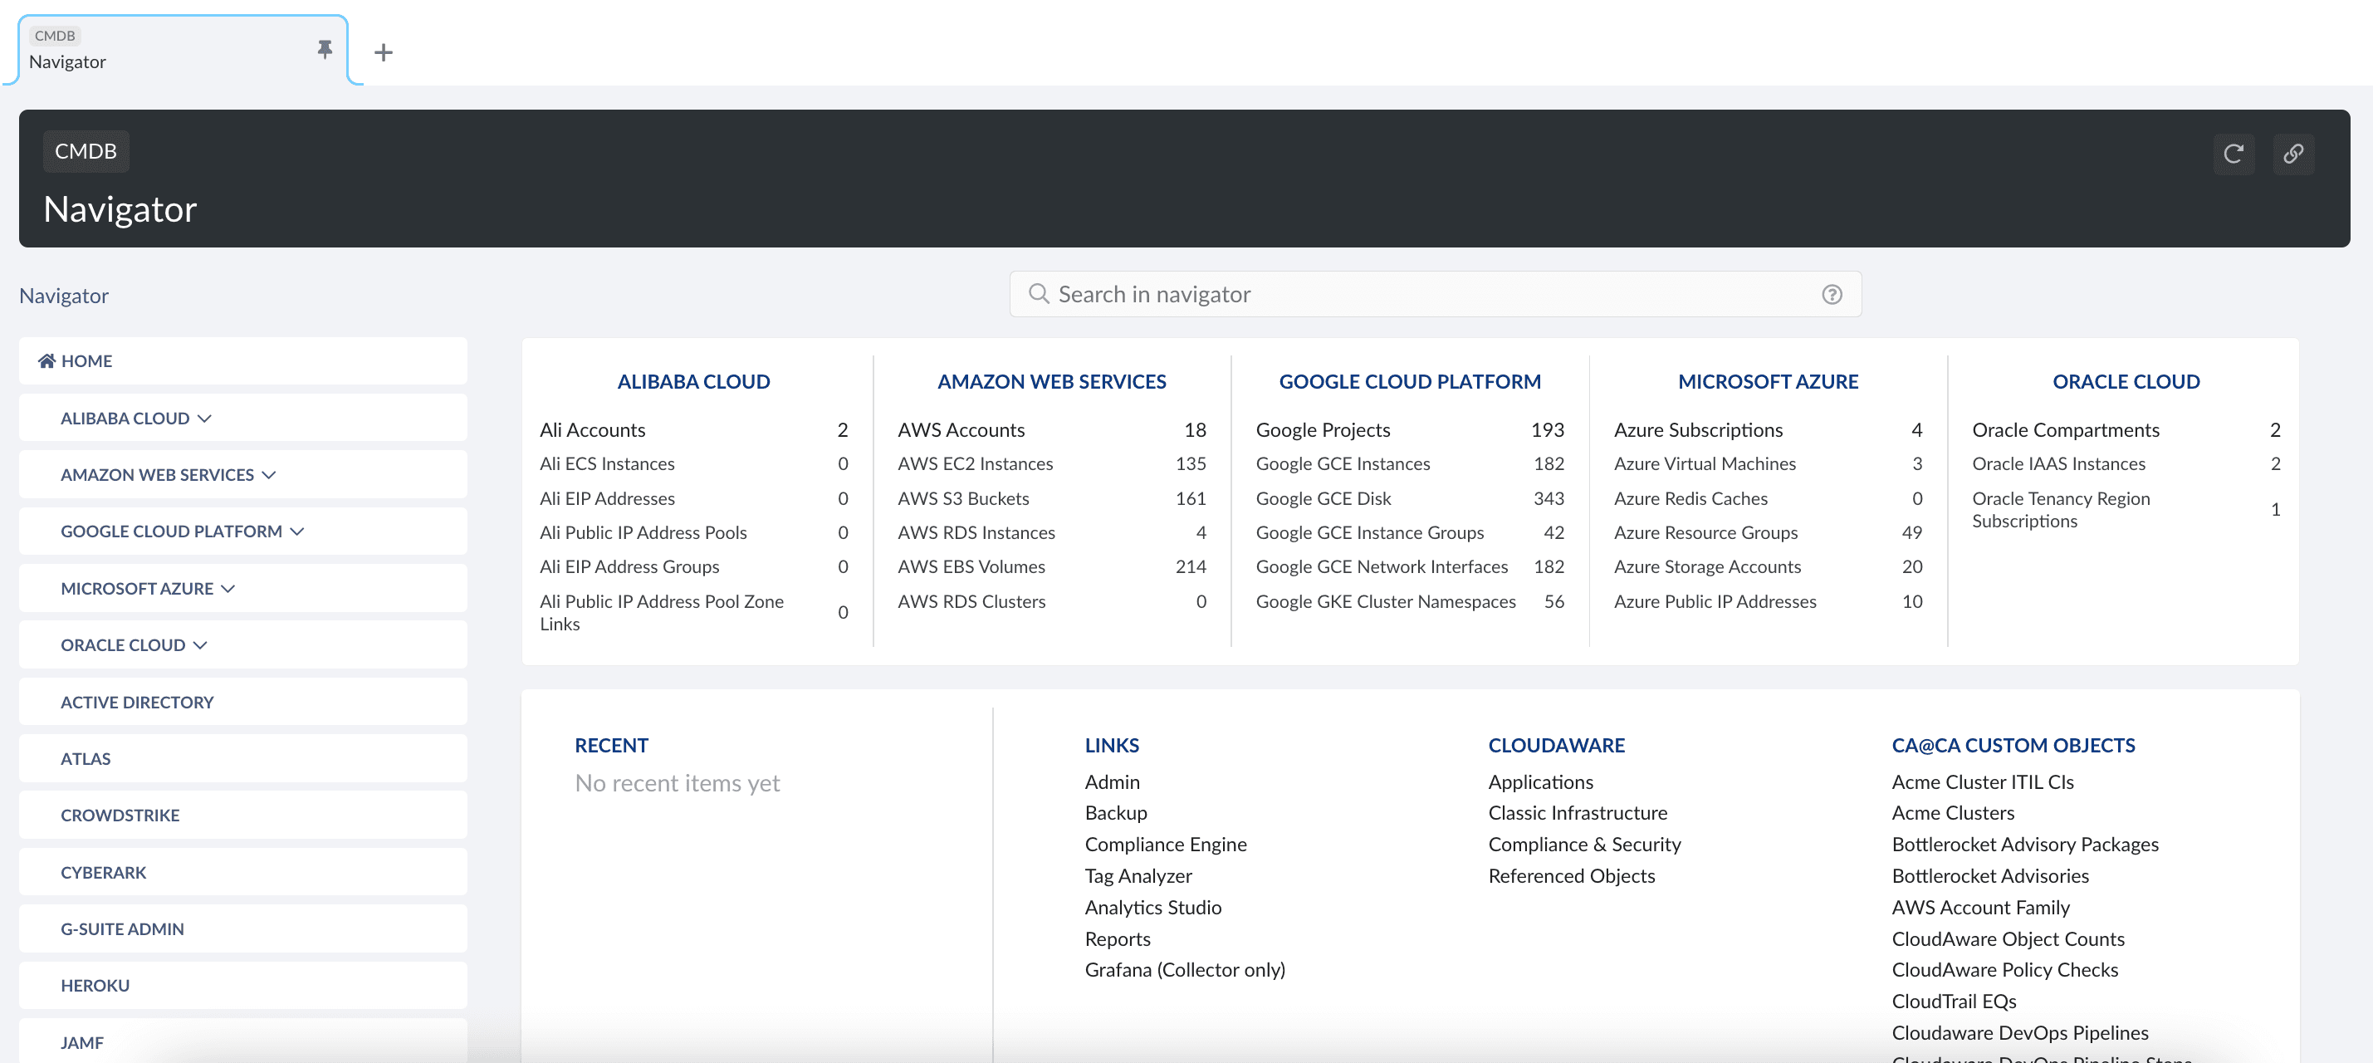This screenshot has height=1063, width=2373.
Task: View Azure Storage Accounts
Action: (x=1707, y=566)
